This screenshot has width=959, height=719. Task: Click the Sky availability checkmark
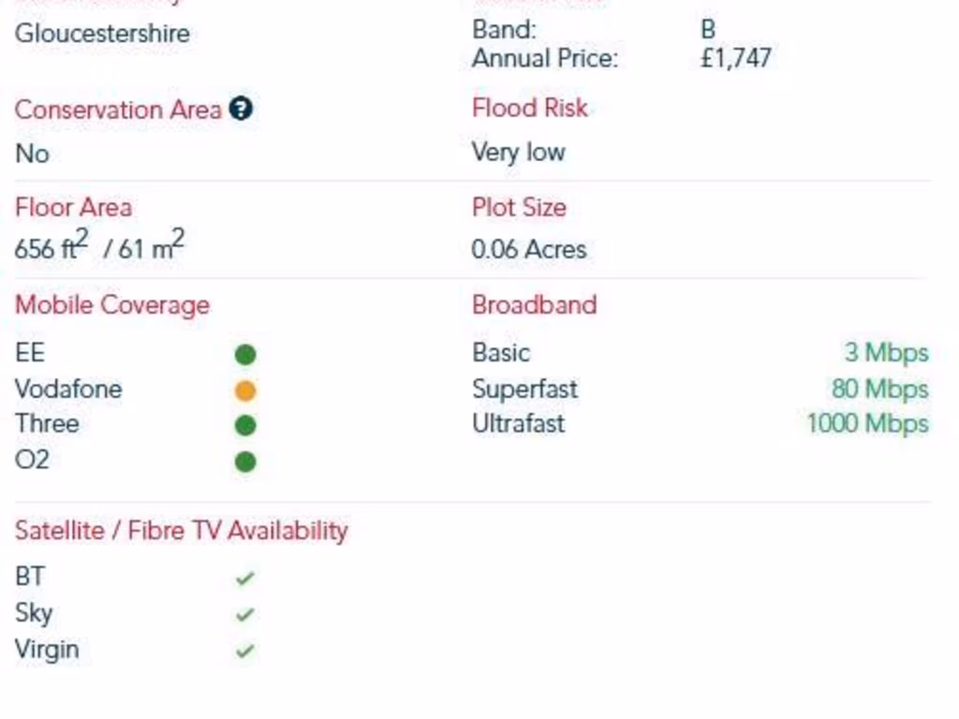[244, 614]
